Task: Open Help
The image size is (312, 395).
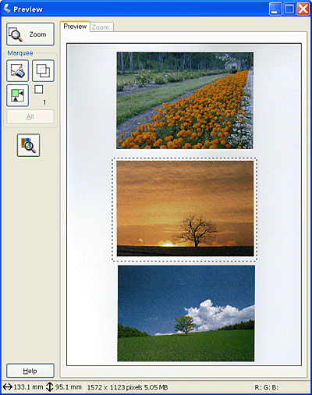Action: coord(30,371)
